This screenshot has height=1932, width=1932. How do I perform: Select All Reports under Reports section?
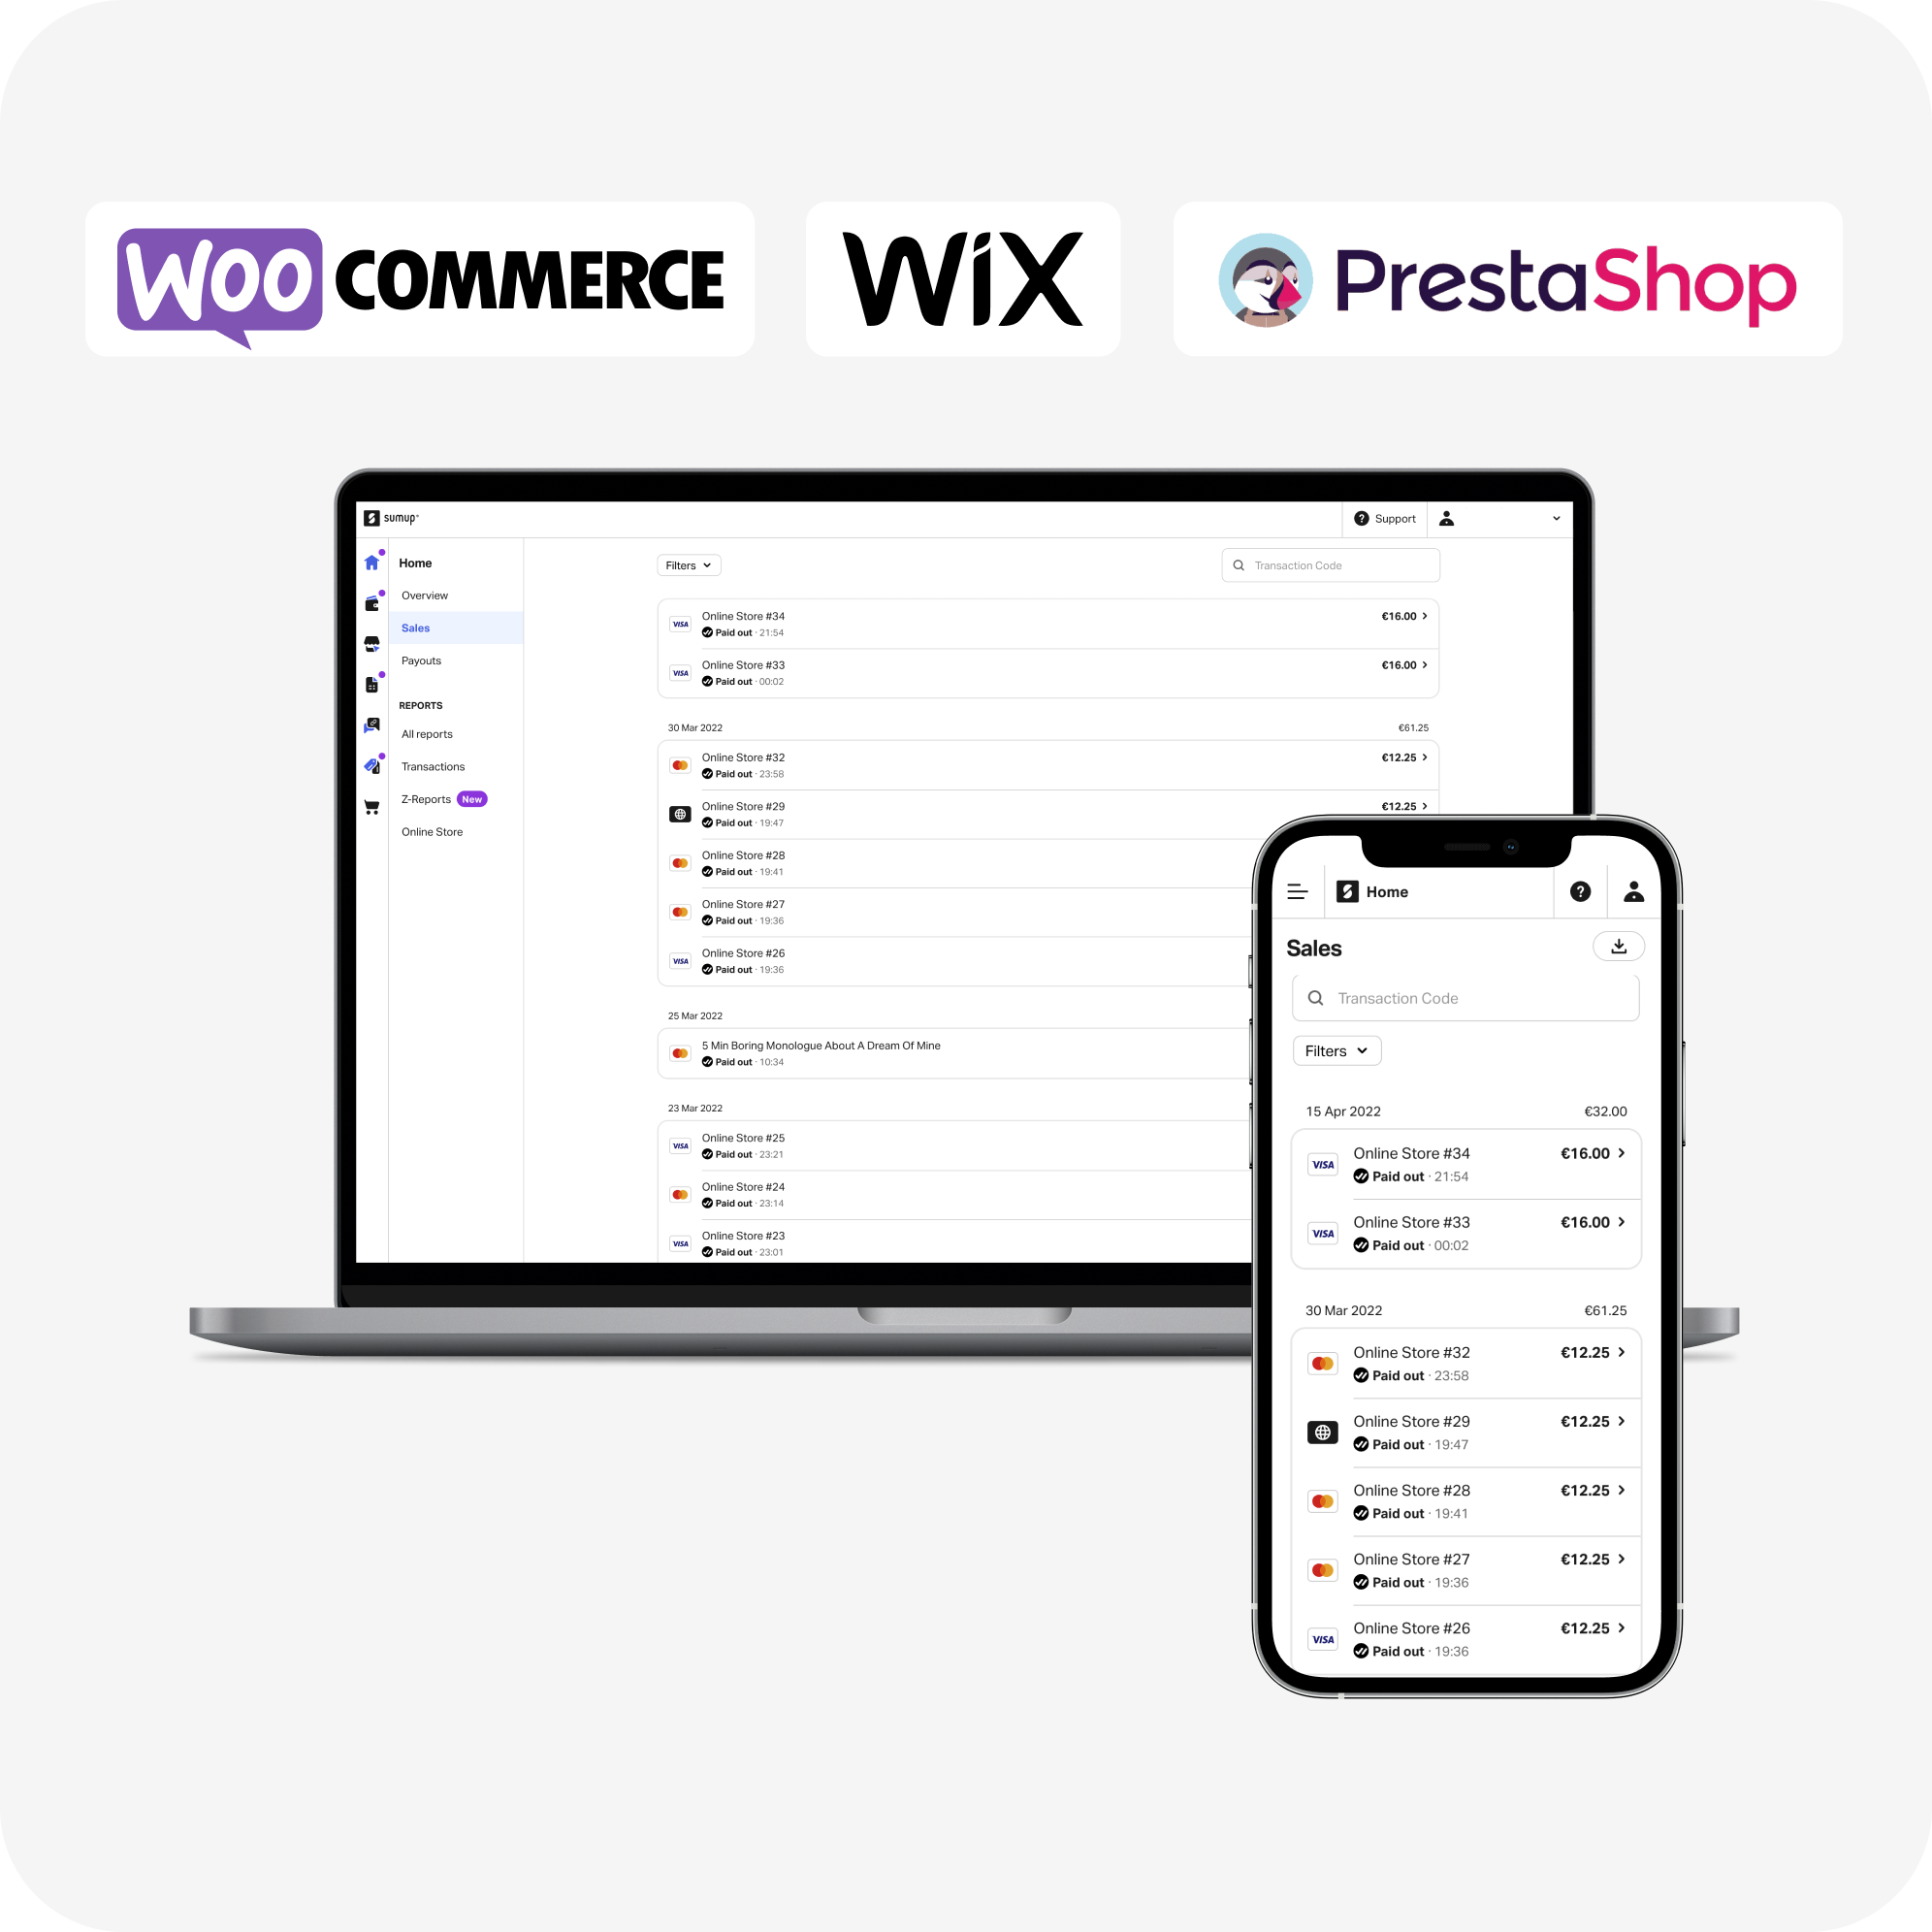[x=430, y=736]
